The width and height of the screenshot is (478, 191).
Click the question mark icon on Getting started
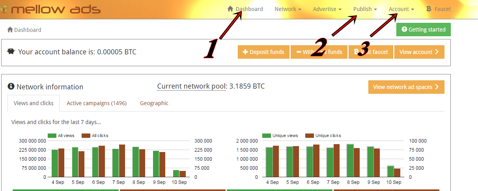[x=404, y=30]
